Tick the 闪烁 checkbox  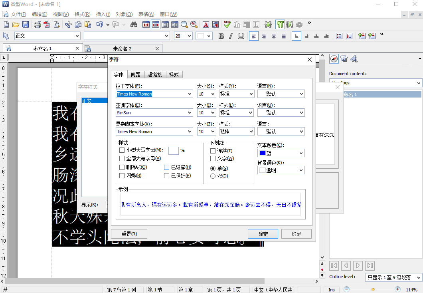(x=122, y=176)
